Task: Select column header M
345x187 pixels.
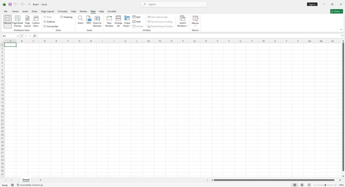Action: point(148,41)
